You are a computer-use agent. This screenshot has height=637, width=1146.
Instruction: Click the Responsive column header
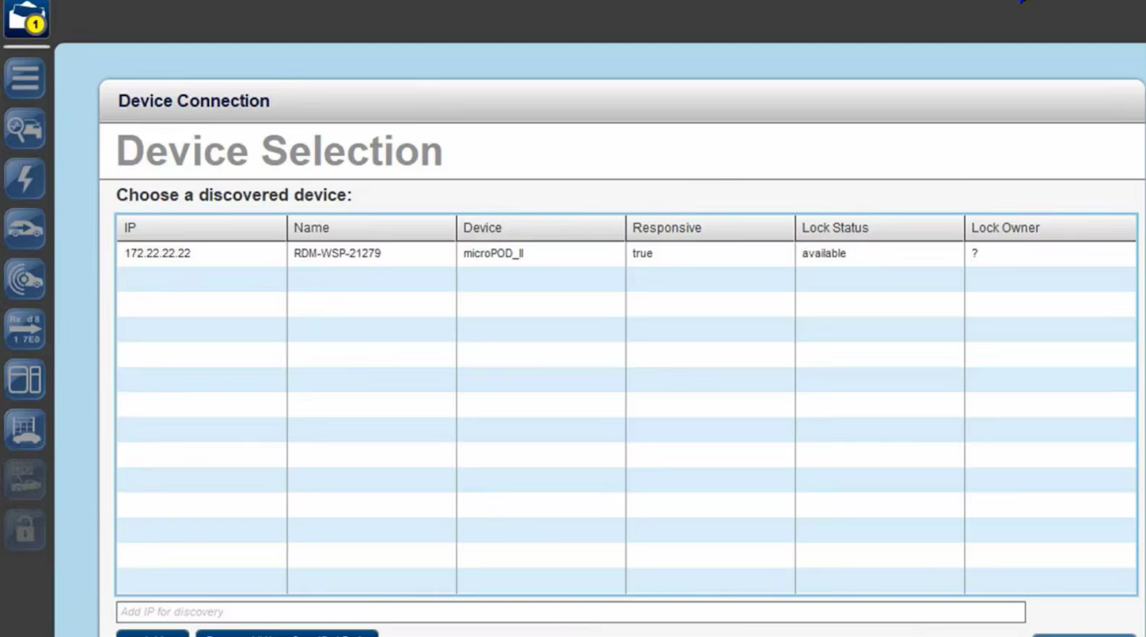[x=710, y=228]
